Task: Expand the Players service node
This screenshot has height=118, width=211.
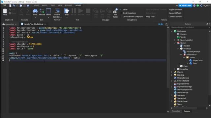Action: tap(172, 72)
